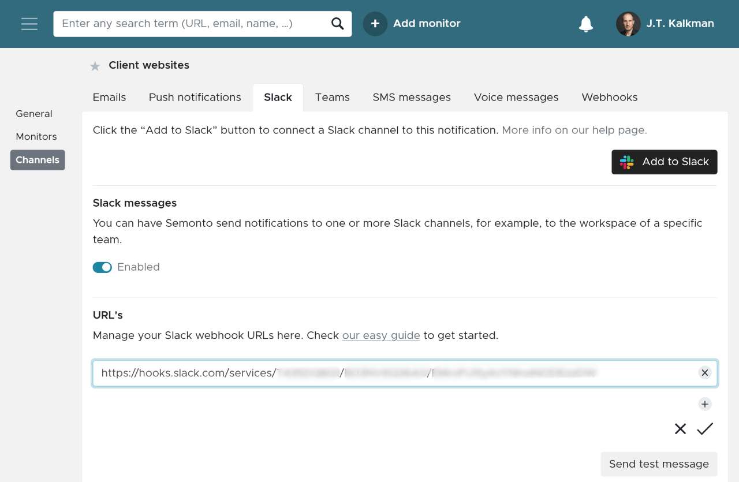Click the J.T. Kalkman profile avatar
The width and height of the screenshot is (739, 482).
(x=628, y=24)
